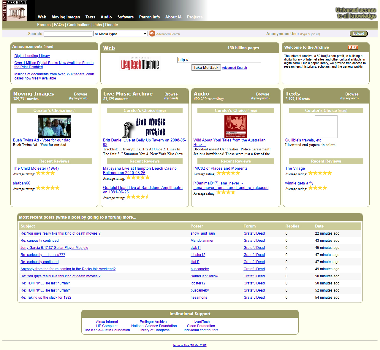Open winnie gets a fly review
This screenshot has height=350, width=380.
click(x=299, y=183)
